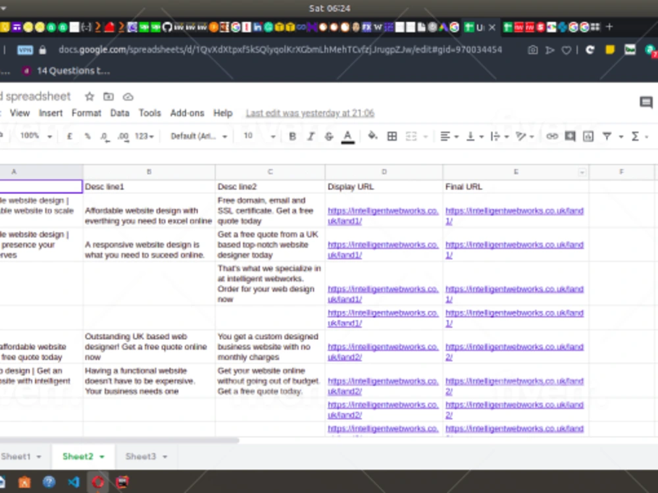Toggle italic formatting
Viewport: 658px width, 493px height.
click(x=311, y=136)
